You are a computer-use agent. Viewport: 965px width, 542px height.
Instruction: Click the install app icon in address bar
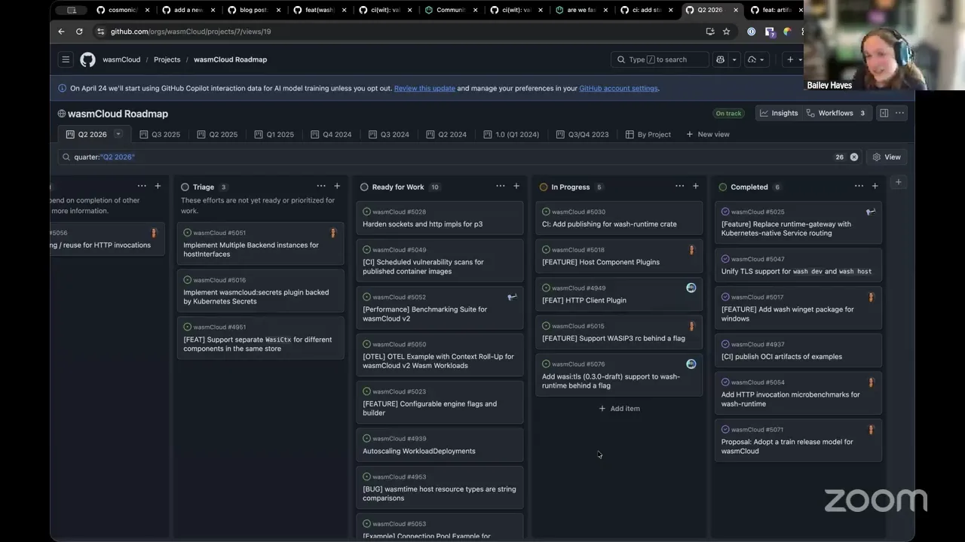click(x=709, y=32)
